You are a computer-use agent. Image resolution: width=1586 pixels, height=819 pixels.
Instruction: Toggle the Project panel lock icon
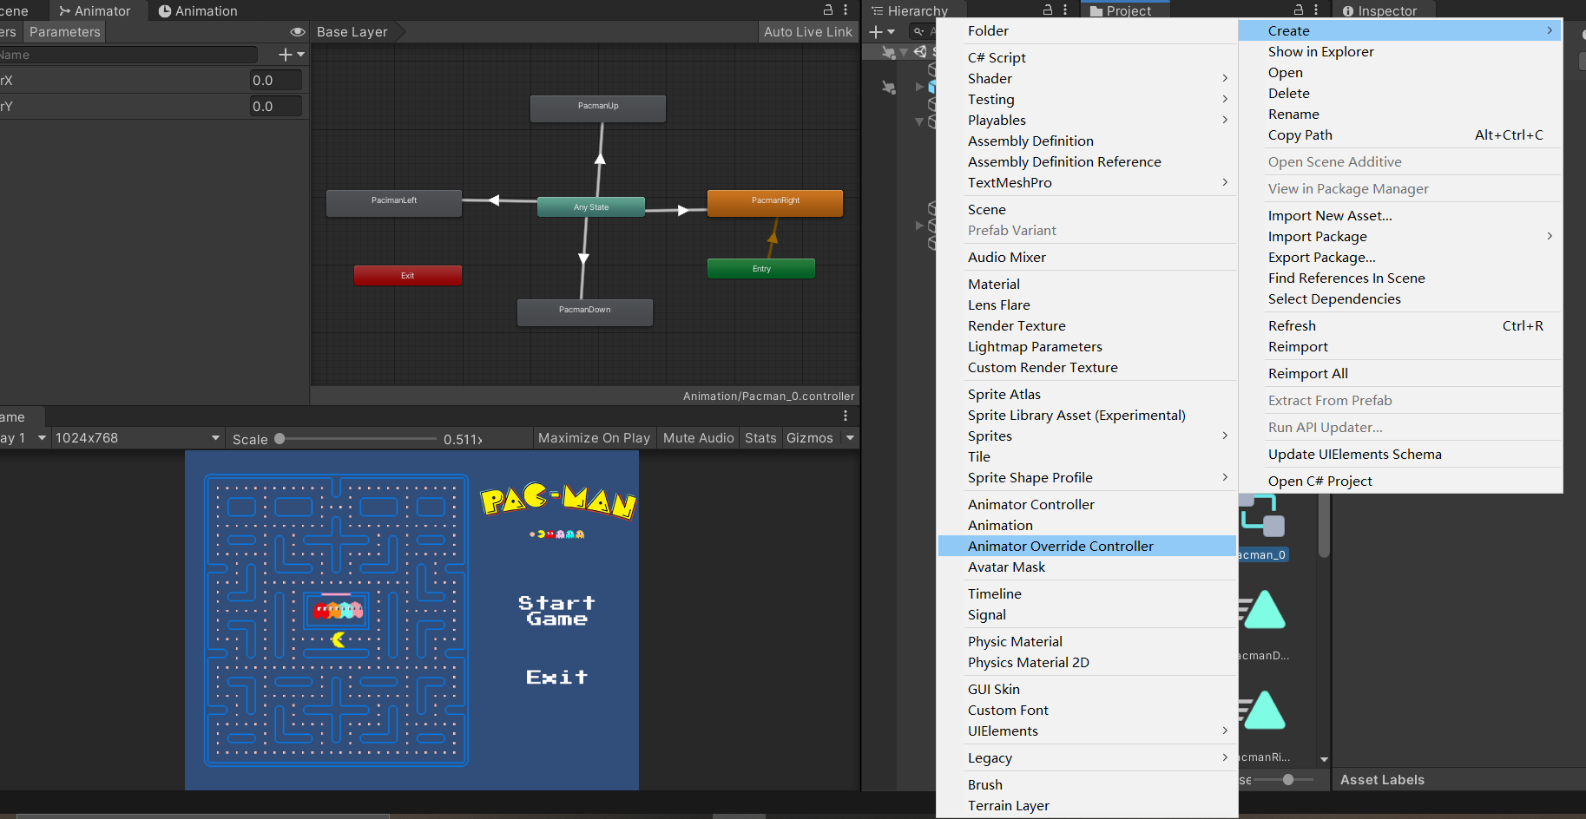1299,10
